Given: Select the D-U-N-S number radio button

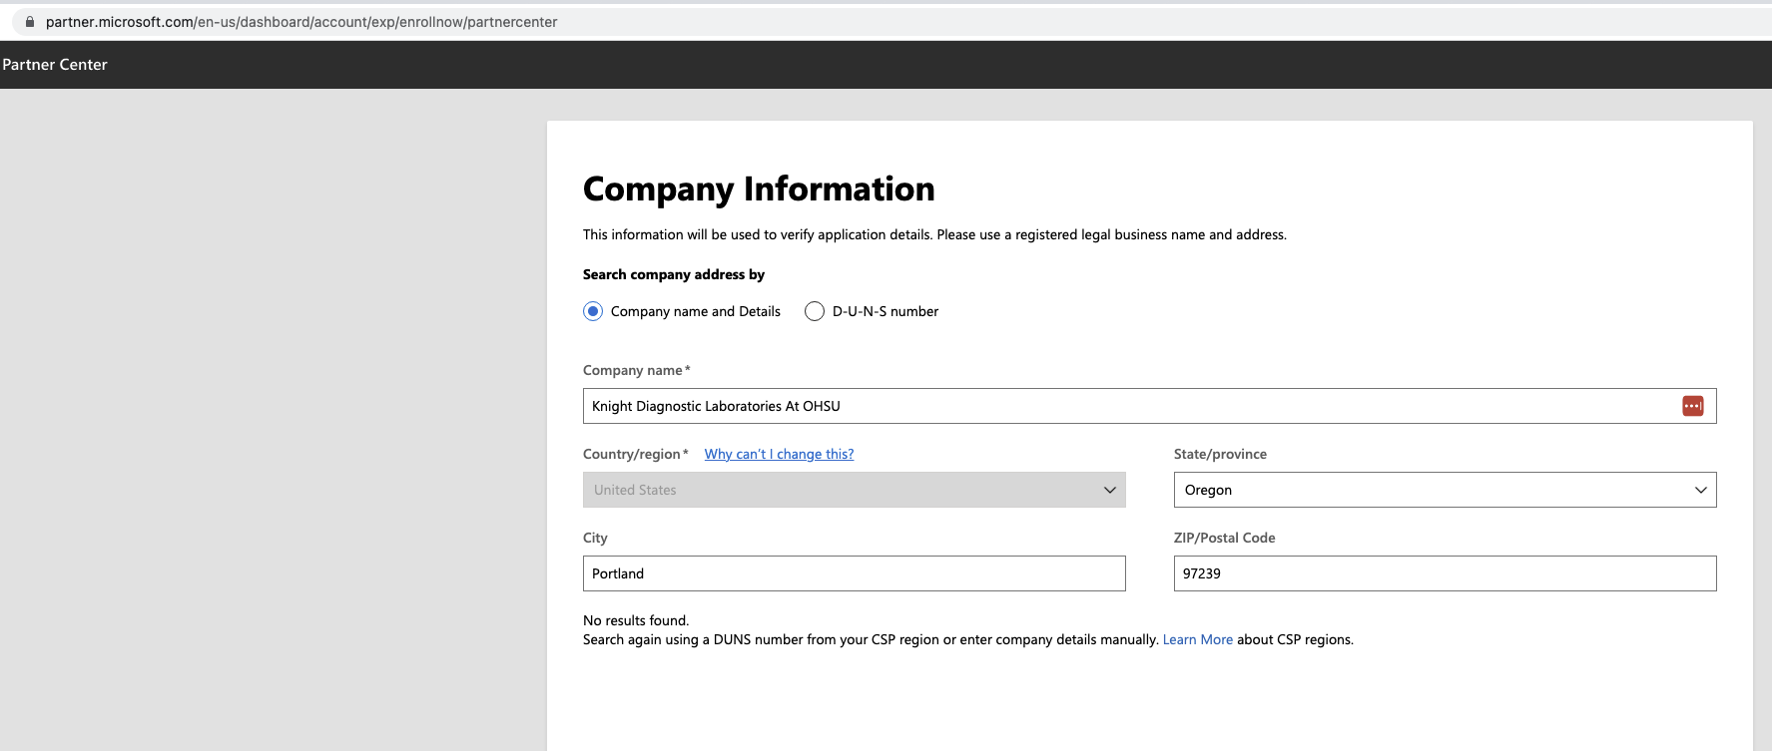Looking at the screenshot, I should coord(815,311).
